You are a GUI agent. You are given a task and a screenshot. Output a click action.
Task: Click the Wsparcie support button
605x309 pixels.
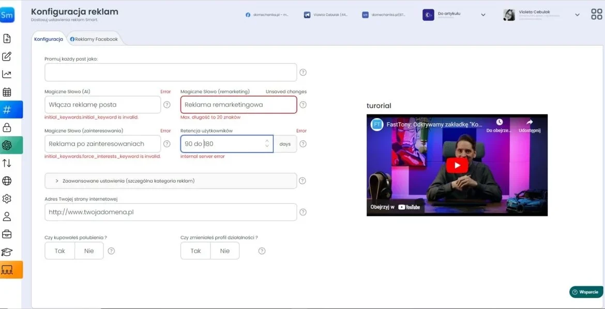click(585, 292)
